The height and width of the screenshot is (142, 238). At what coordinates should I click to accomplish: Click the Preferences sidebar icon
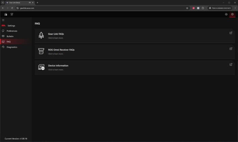coord(3,31)
